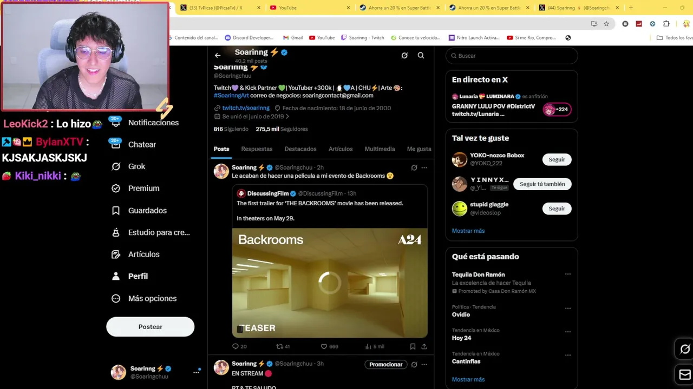Click the install app icon in the address bar
Screen dimensions: 693x389
coord(594,24)
